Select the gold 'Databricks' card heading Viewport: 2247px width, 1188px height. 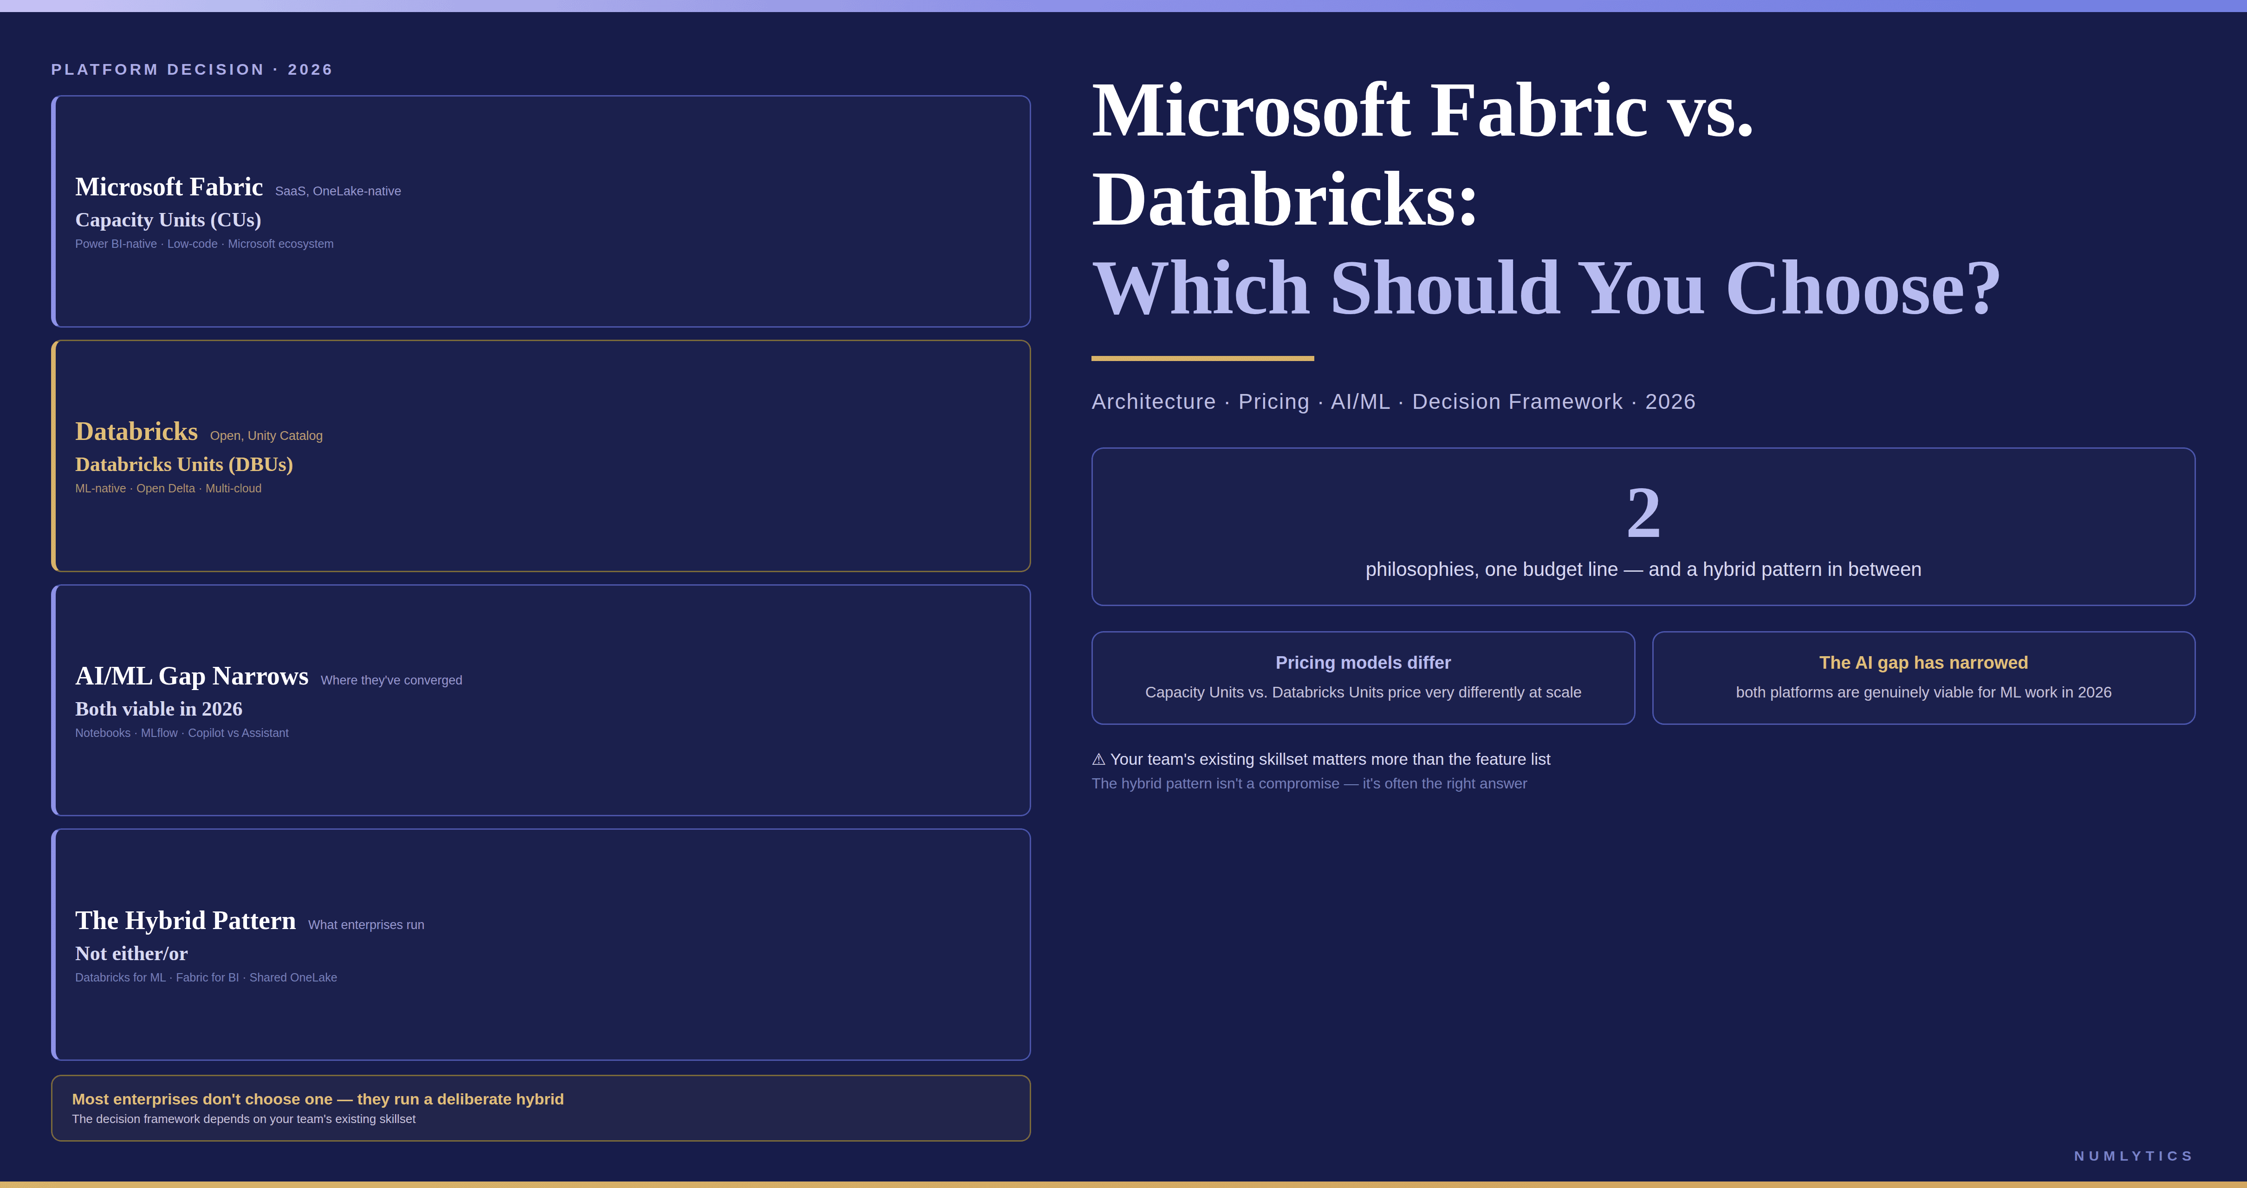pos(136,432)
